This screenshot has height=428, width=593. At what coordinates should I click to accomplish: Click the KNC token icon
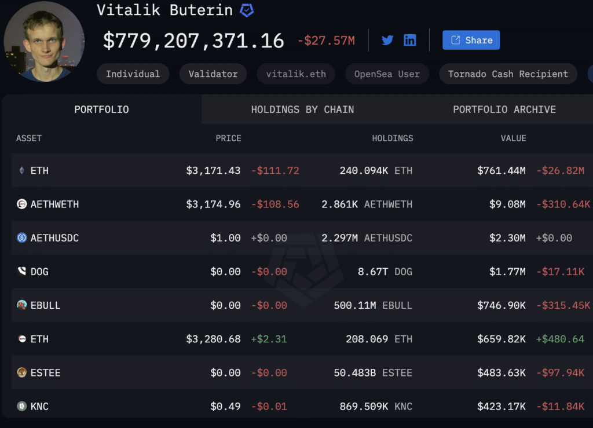(x=22, y=406)
